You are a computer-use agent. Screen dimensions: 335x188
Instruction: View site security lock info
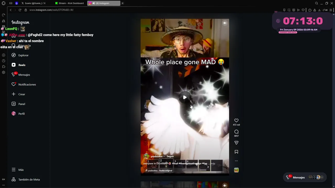coord(26,10)
